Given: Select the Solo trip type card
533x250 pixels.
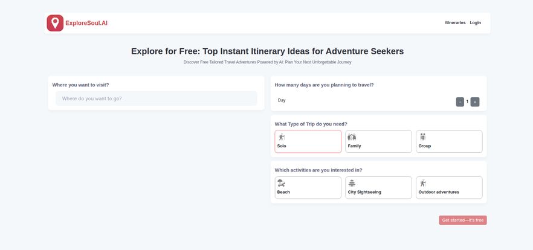Looking at the screenshot, I should [308, 142].
